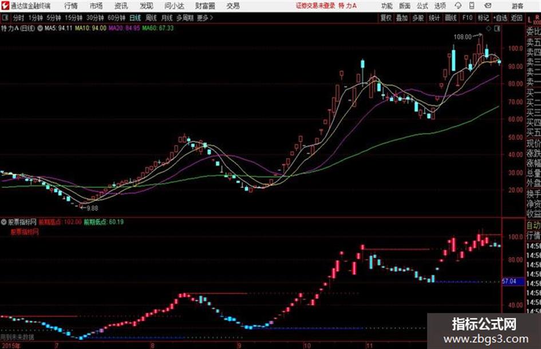Click the MA5: 94.11 value
This screenshot has width=541, height=349.
coord(58,28)
